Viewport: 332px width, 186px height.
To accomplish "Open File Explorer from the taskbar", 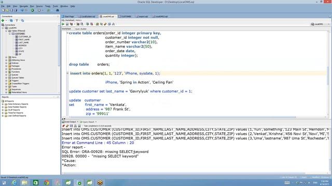I will pyautogui.click(x=24, y=182).
